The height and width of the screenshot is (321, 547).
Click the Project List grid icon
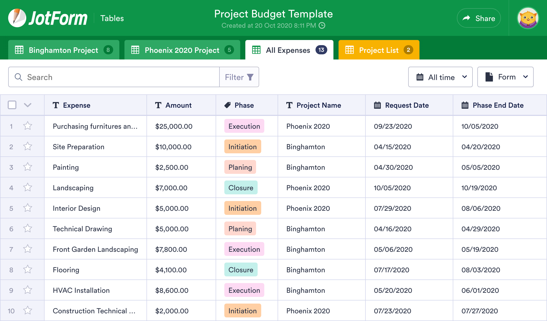coord(350,50)
